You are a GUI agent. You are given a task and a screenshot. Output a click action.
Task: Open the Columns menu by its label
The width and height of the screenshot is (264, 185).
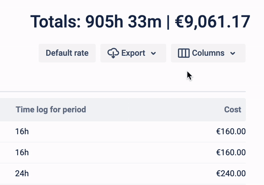(x=208, y=53)
